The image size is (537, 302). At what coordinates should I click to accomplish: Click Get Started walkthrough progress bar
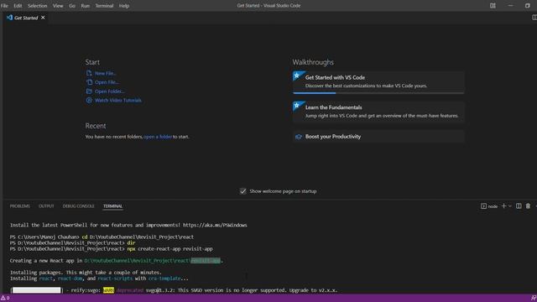(x=378, y=93)
